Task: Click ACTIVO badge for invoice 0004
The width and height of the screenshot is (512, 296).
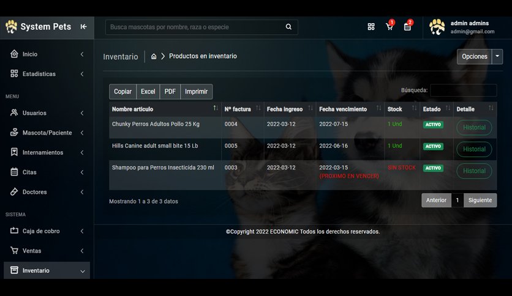Action: pyautogui.click(x=433, y=125)
